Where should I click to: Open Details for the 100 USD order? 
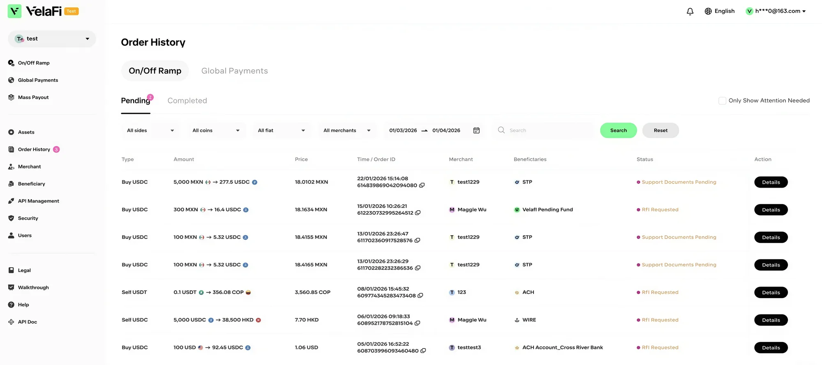(771, 348)
